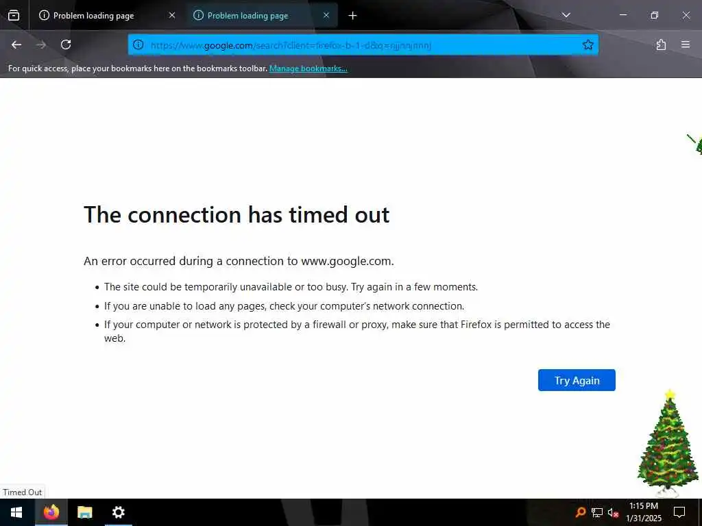Expand the list all tabs chevron
Screen dimensions: 702x526
tap(566, 15)
